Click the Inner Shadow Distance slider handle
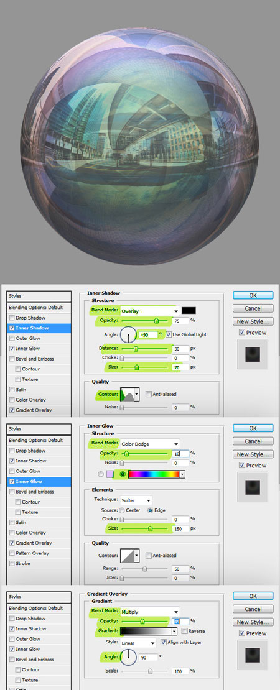Image resolution: width=280 pixels, height=690 pixels. [x=136, y=349]
